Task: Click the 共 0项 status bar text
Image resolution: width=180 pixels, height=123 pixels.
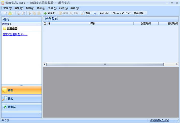Action: 5,120
